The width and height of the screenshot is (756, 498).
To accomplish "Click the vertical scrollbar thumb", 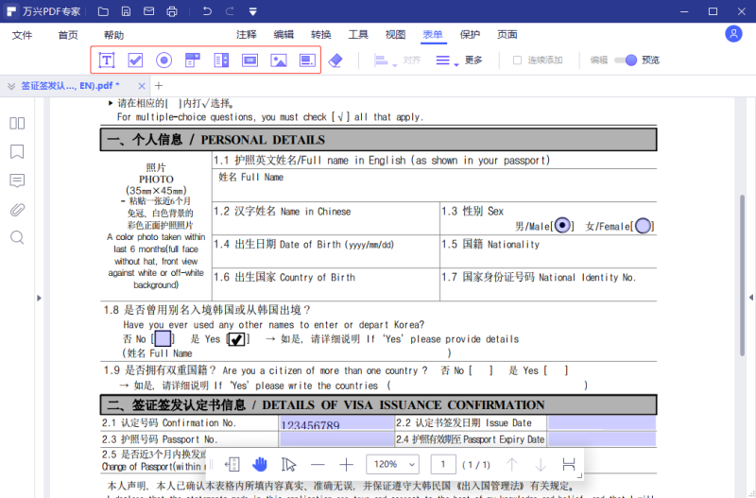I will 742,275.
